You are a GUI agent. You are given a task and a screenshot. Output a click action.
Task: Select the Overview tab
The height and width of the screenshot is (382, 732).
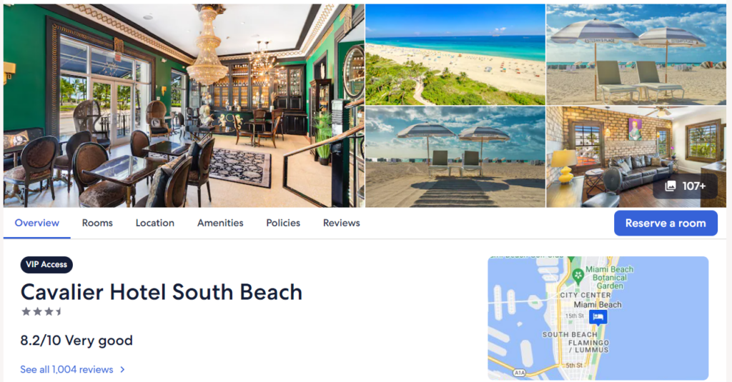coord(37,223)
